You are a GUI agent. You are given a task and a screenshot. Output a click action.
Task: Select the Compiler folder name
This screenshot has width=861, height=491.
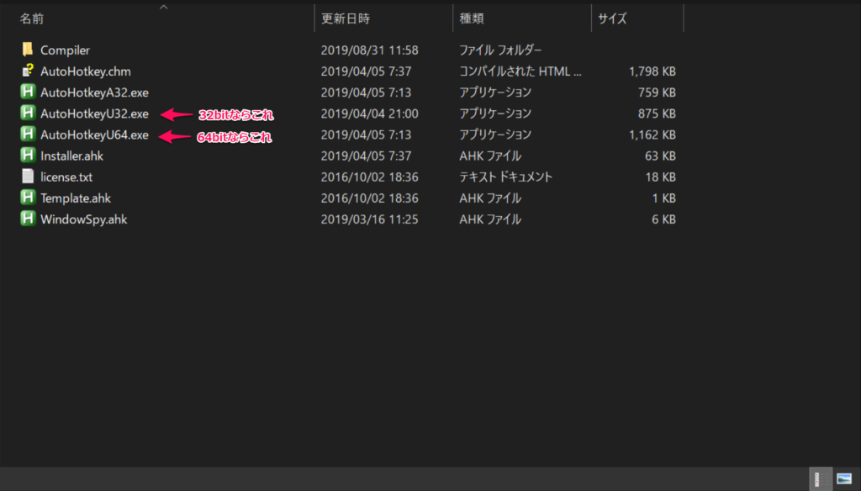(65, 50)
